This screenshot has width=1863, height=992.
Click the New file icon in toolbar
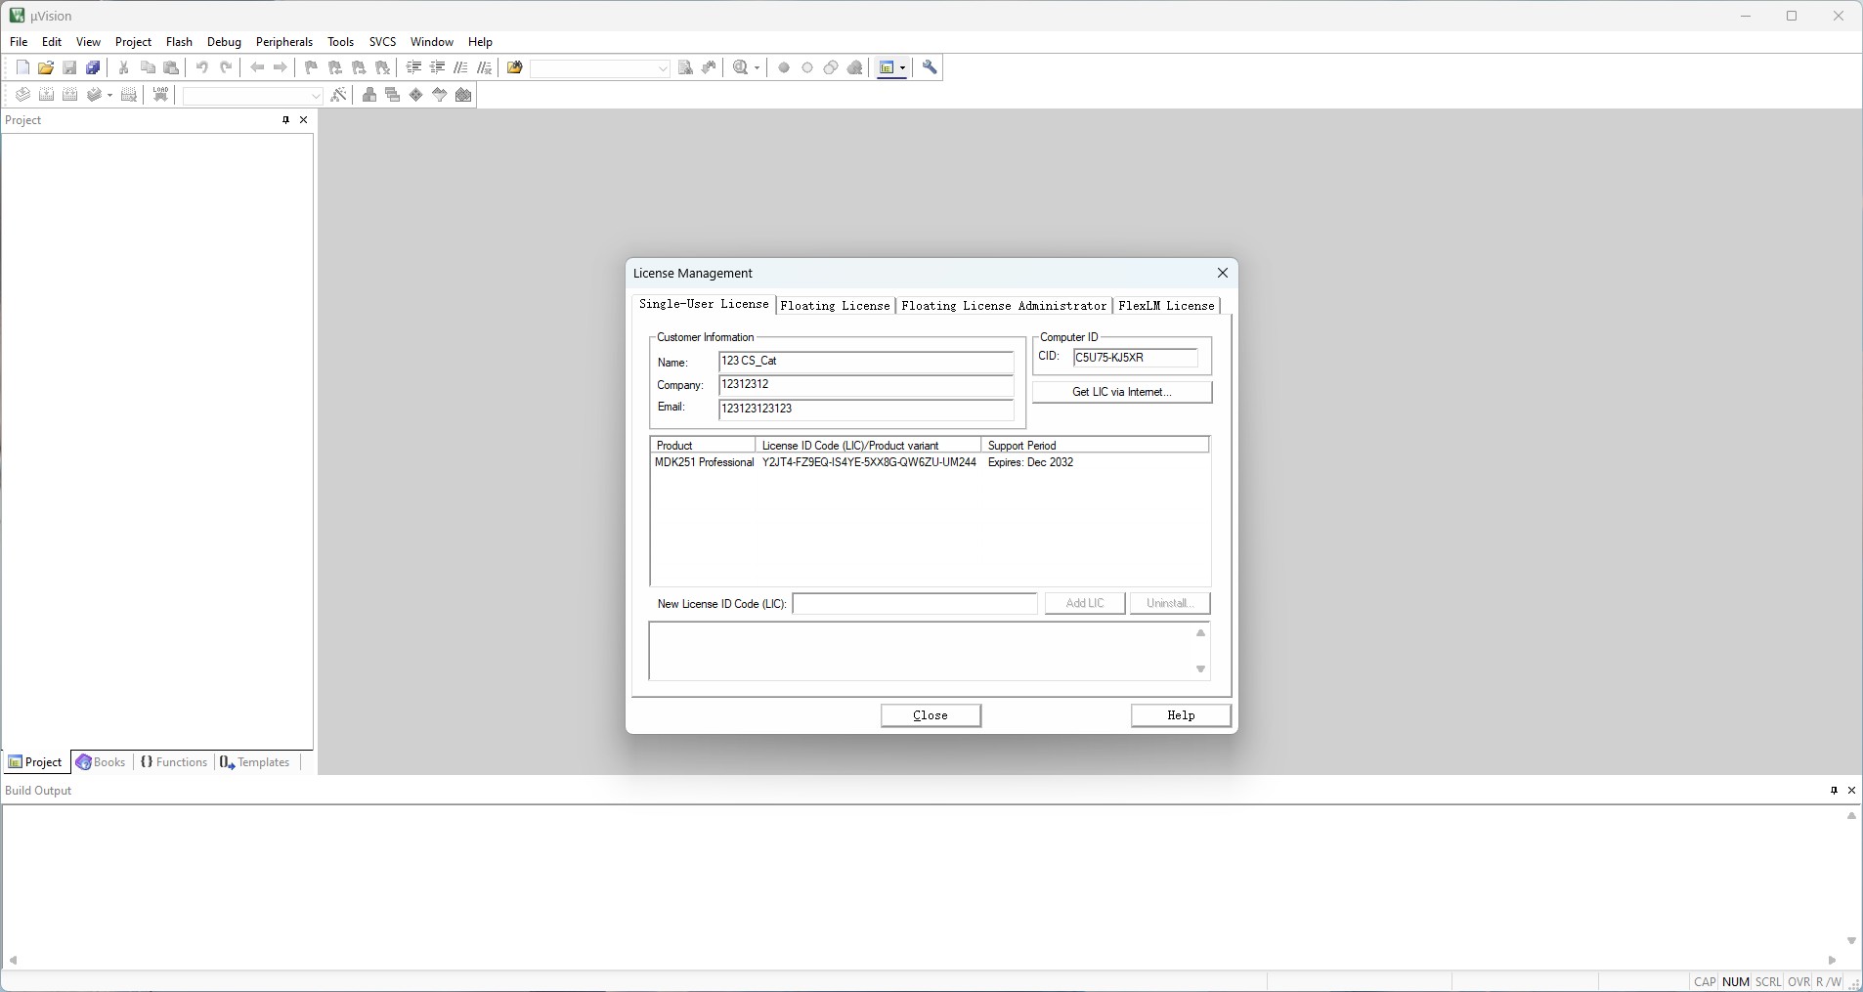[22, 67]
